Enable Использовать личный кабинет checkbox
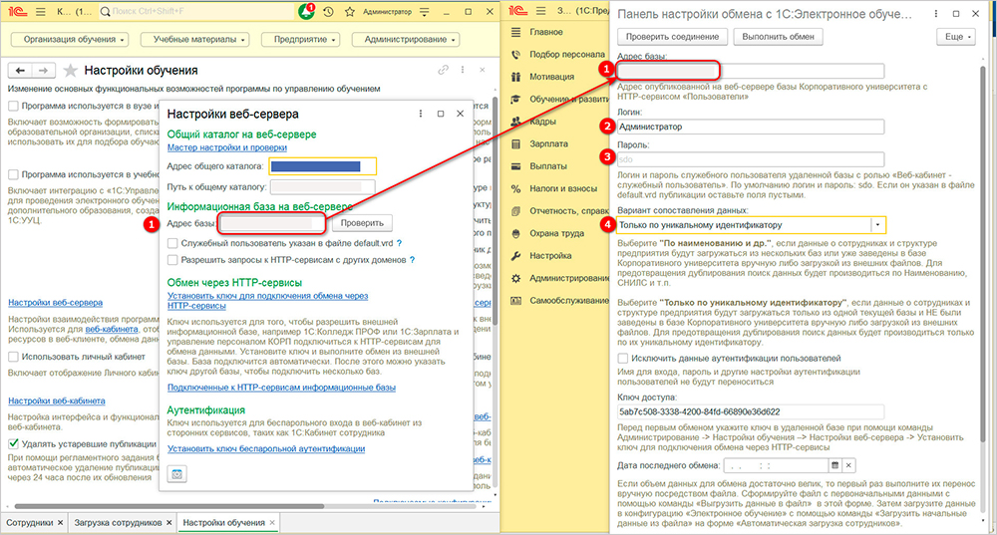Screen dimensions: 997x535 tap(13, 357)
